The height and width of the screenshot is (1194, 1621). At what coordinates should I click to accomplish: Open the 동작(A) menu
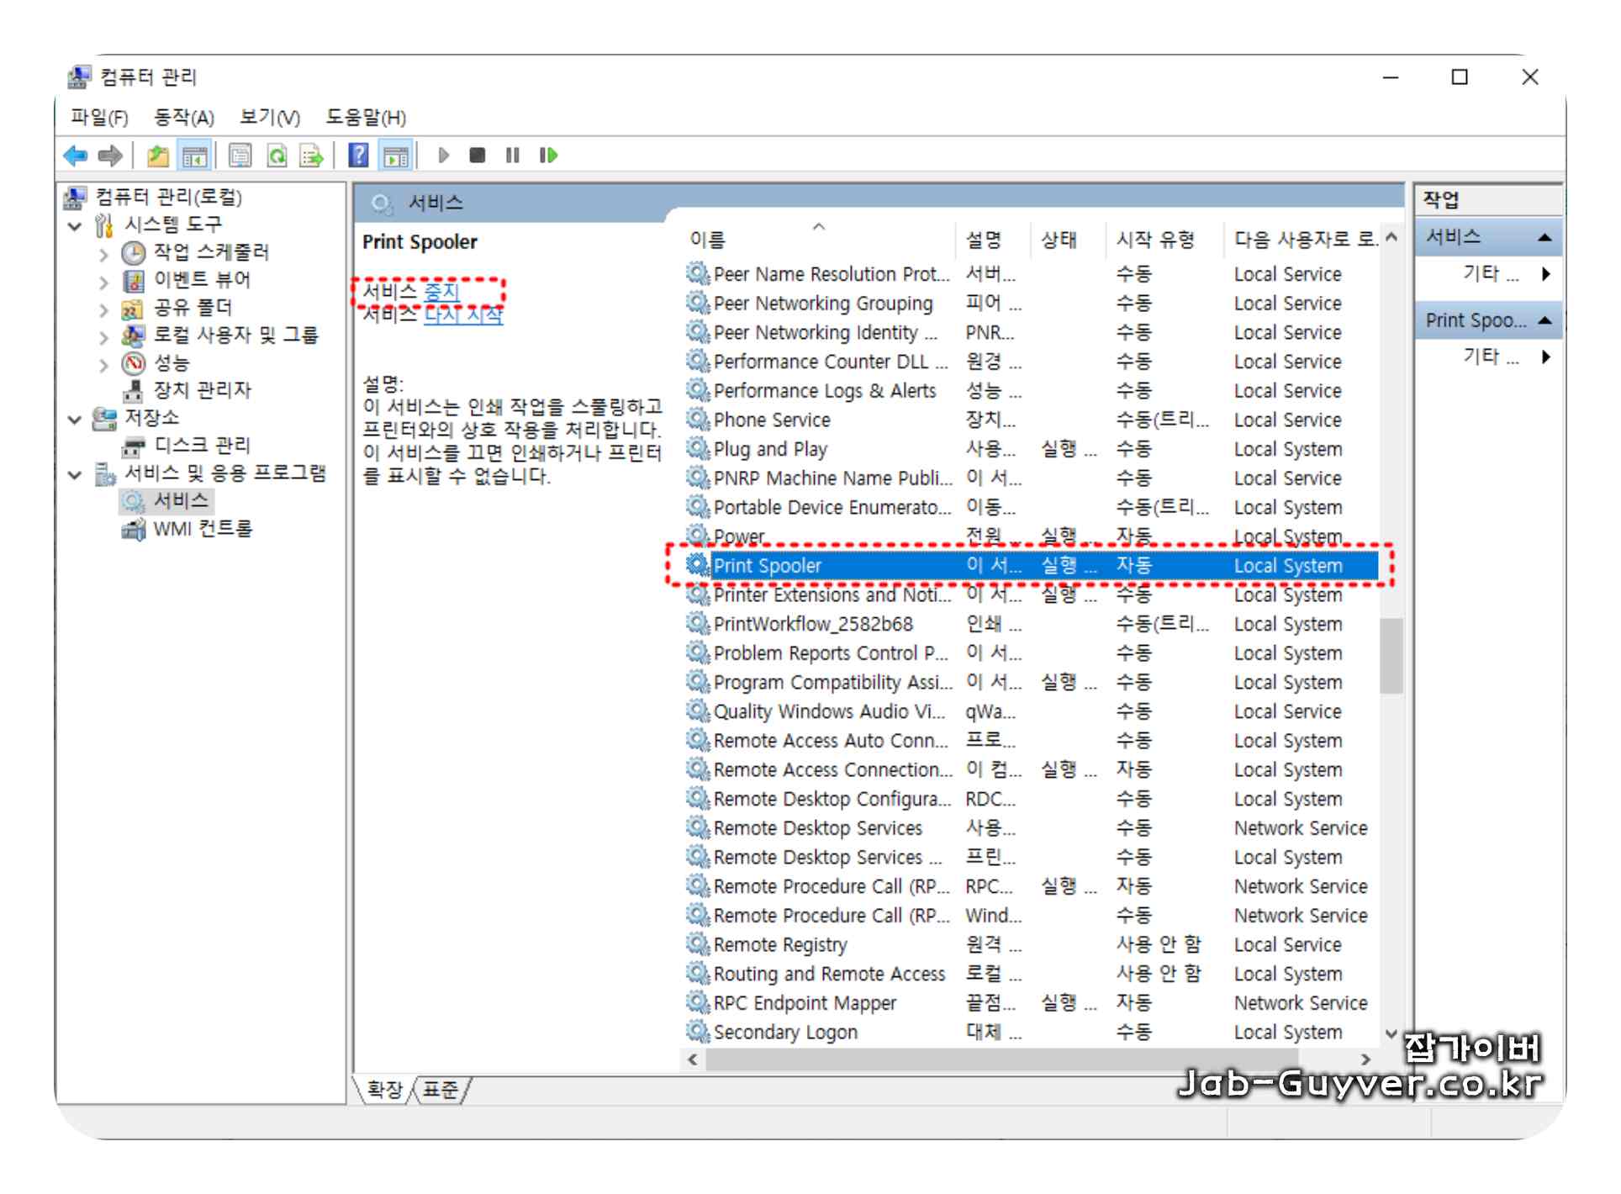[x=183, y=118]
